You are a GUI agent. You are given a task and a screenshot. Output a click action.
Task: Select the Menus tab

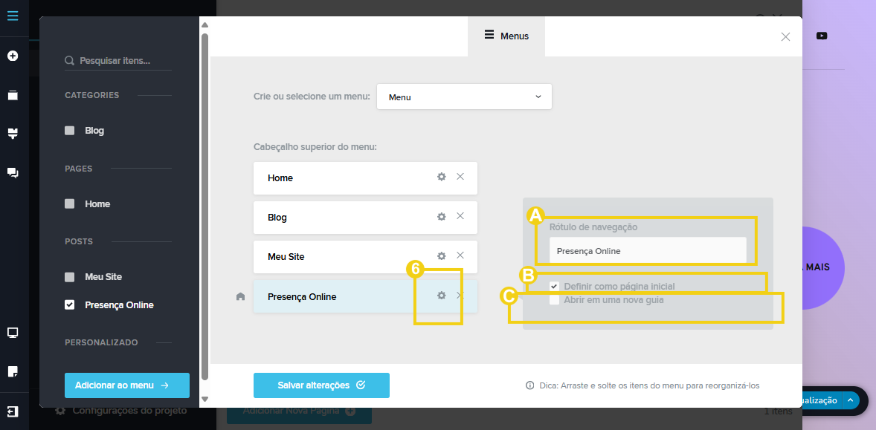point(506,36)
